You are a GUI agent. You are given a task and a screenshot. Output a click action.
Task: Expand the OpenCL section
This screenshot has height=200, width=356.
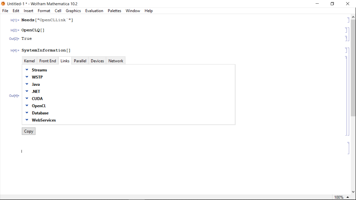point(27,106)
